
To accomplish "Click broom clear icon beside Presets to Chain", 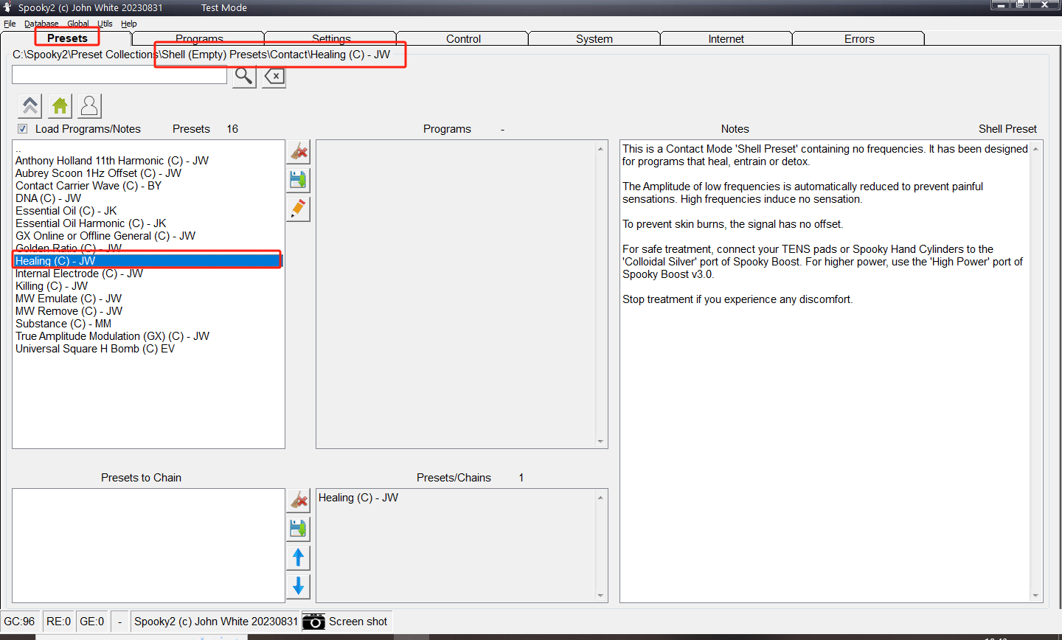I will (x=298, y=501).
